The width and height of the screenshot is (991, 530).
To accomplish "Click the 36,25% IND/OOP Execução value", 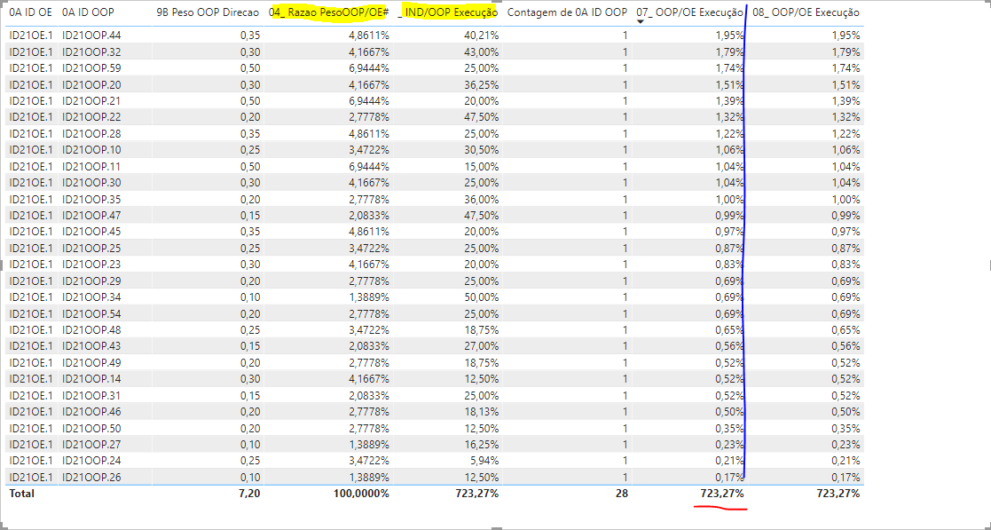I will [481, 84].
